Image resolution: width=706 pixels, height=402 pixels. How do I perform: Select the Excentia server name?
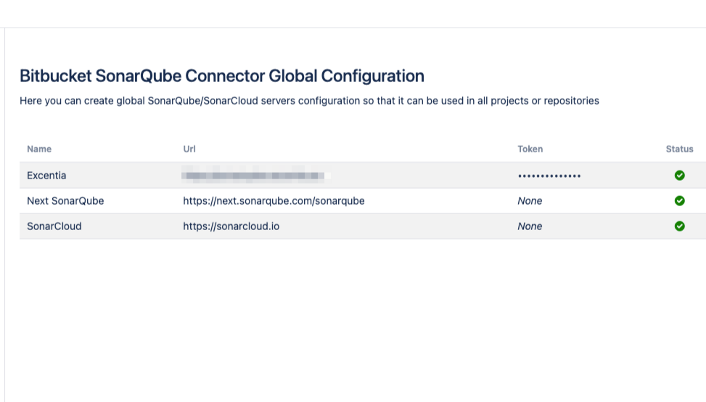(46, 176)
